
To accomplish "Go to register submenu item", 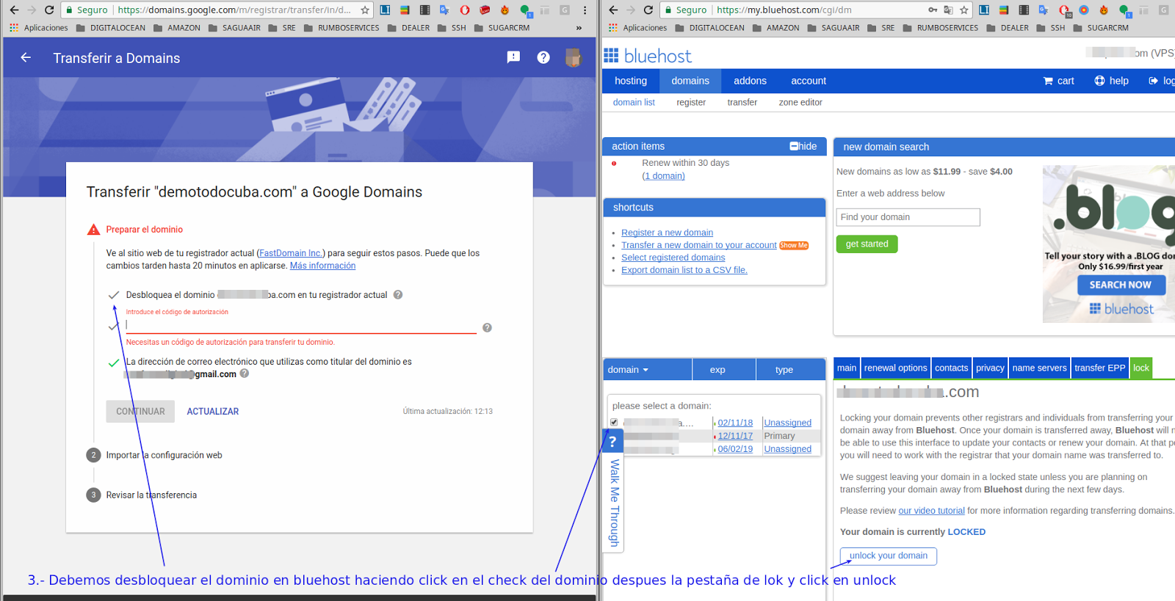I will pyautogui.click(x=691, y=103).
